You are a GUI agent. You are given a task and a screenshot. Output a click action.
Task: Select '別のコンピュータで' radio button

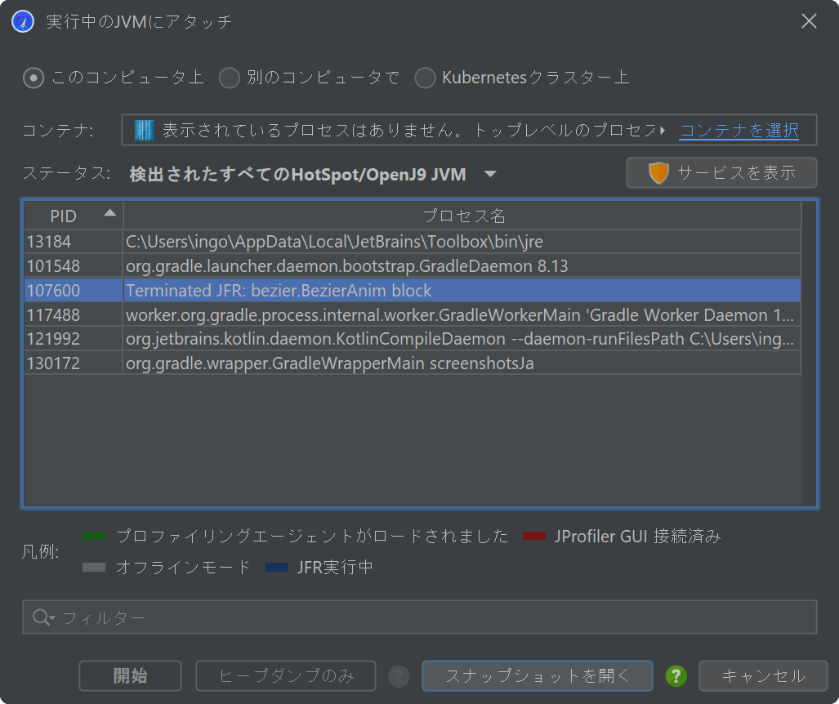[x=229, y=78]
